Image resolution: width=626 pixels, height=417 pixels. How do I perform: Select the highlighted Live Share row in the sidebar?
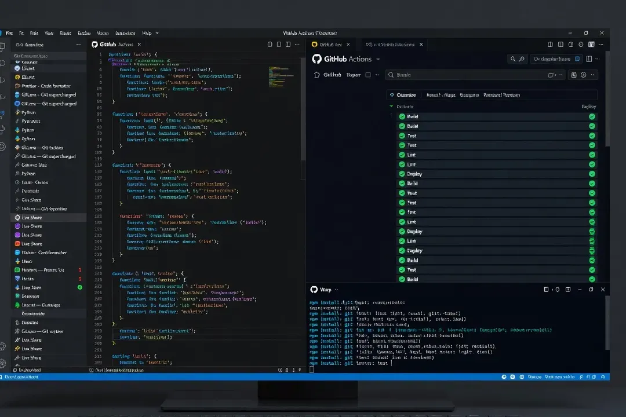(48, 218)
